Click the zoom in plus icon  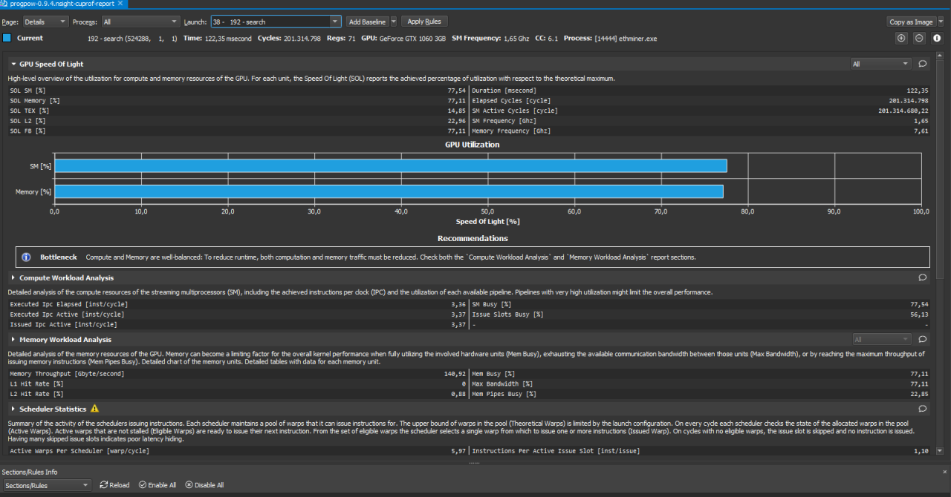[x=901, y=39]
